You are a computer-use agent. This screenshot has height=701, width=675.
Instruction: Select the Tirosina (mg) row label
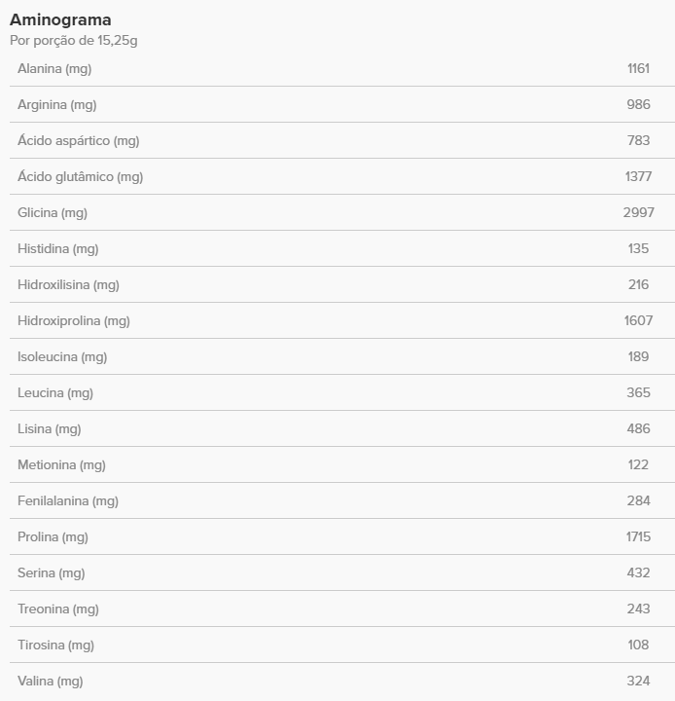point(55,645)
